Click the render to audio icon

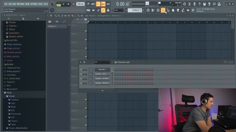[x=209, y=4]
